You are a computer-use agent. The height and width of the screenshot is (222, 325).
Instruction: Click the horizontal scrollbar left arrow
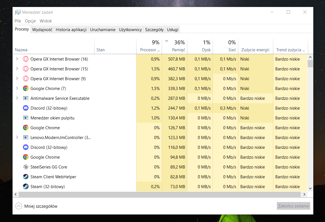(x=16, y=194)
